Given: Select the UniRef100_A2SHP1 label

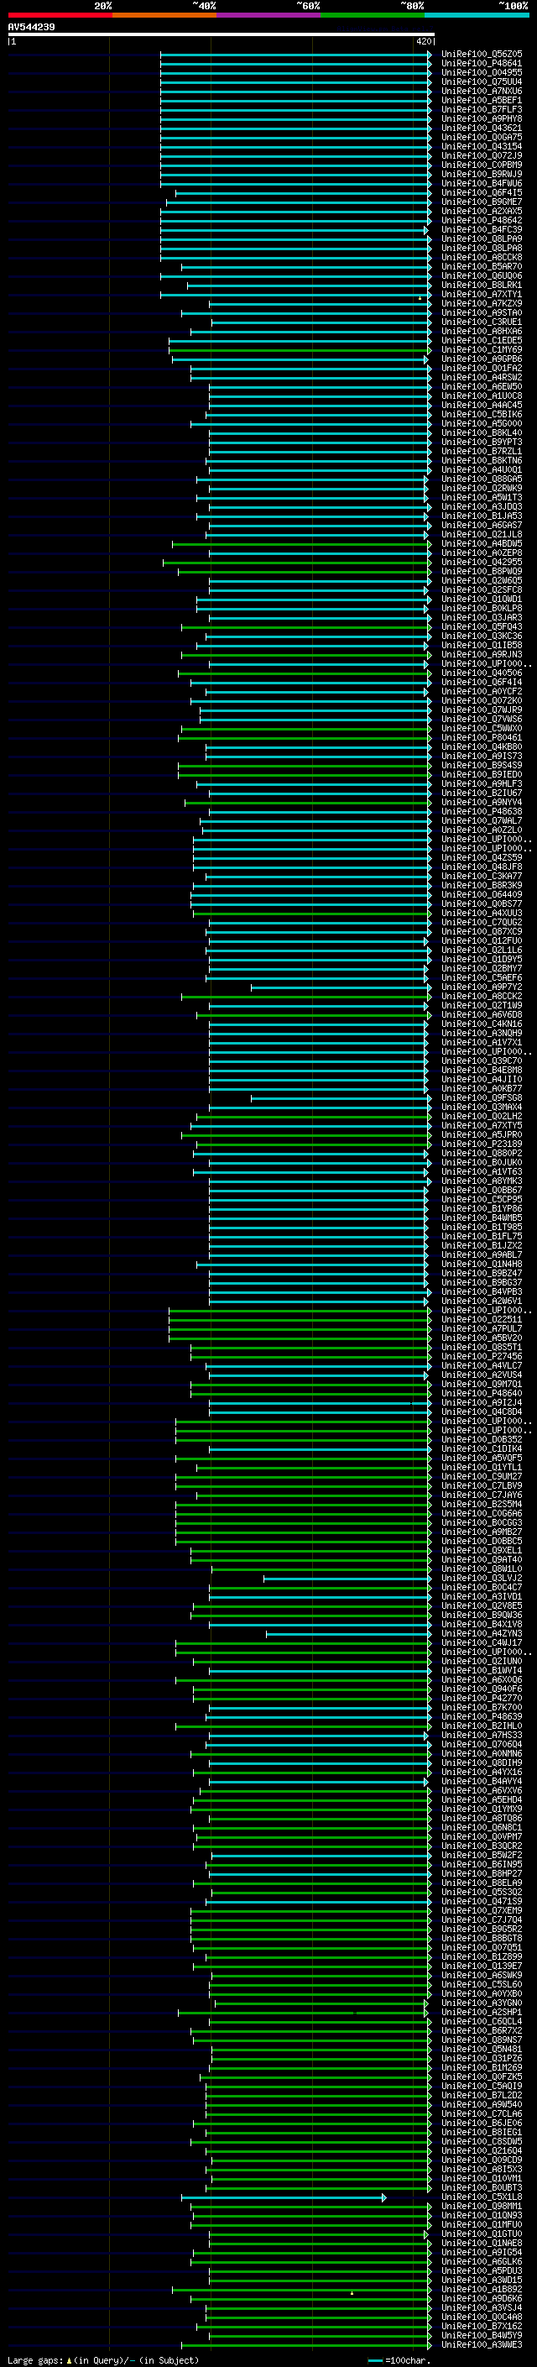Looking at the screenshot, I should click(x=481, y=2013).
